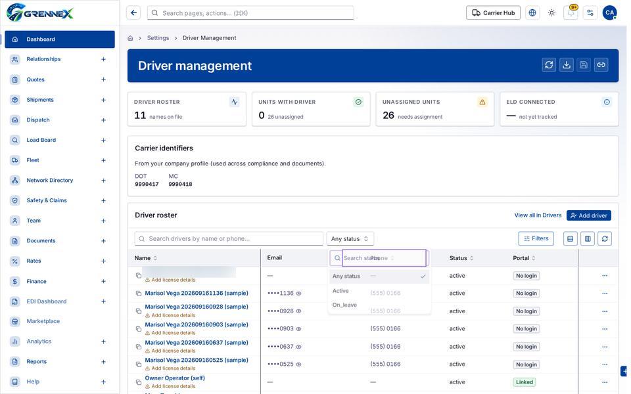
Task: Download from the Driver management header
Action: point(566,65)
